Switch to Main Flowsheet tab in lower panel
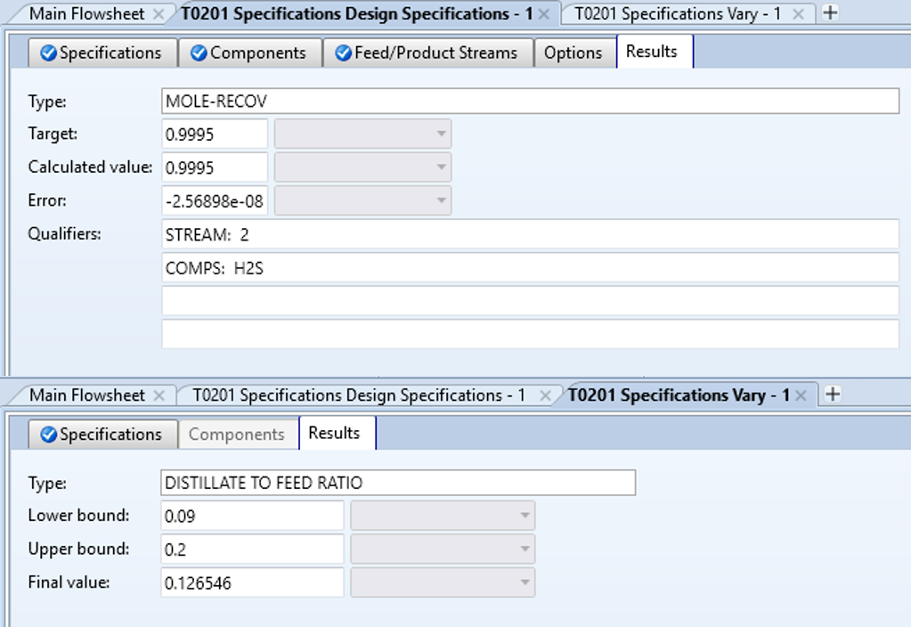911x627 pixels. (86, 395)
